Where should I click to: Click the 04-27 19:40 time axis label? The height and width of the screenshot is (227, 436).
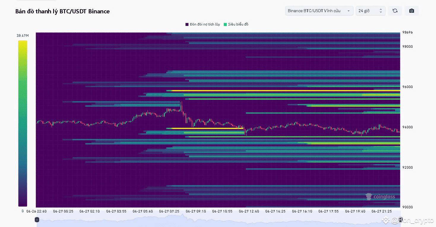point(355,211)
